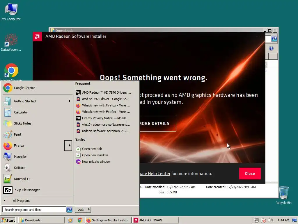The height and width of the screenshot is (224, 298).
Task: Click the media player taskbar icon
Action: tap(70, 220)
